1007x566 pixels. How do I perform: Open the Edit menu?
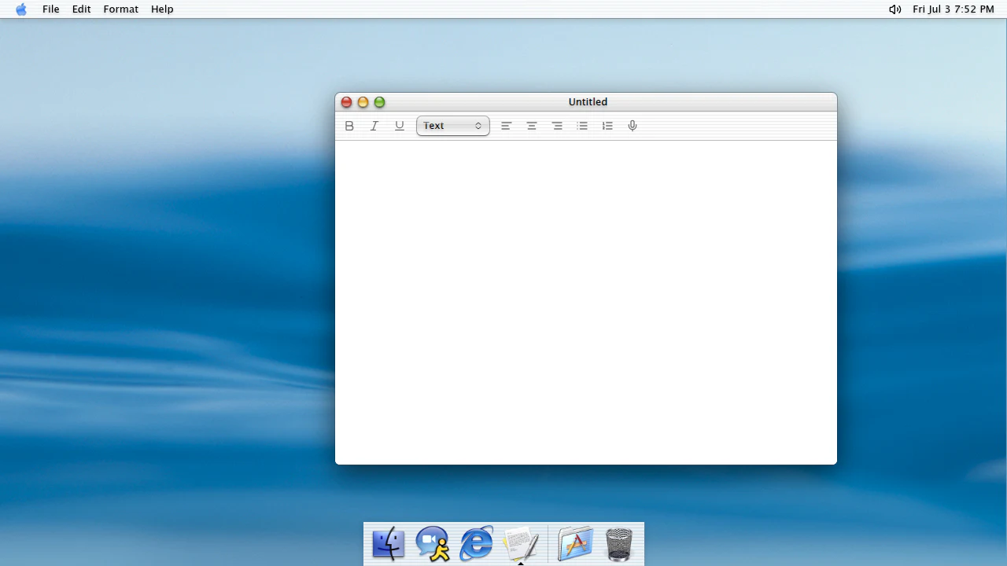[x=82, y=9]
